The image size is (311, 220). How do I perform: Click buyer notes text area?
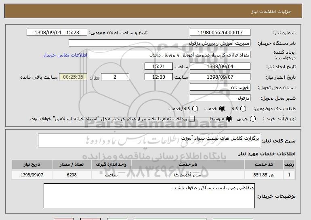[x=149, y=196]
